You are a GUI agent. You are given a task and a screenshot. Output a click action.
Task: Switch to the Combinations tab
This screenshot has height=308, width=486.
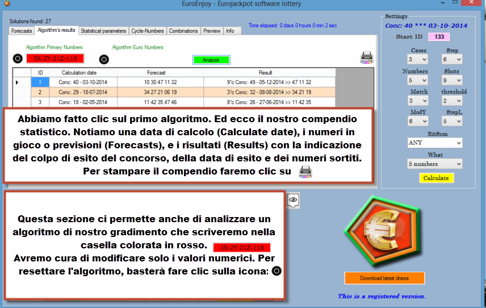click(x=183, y=31)
